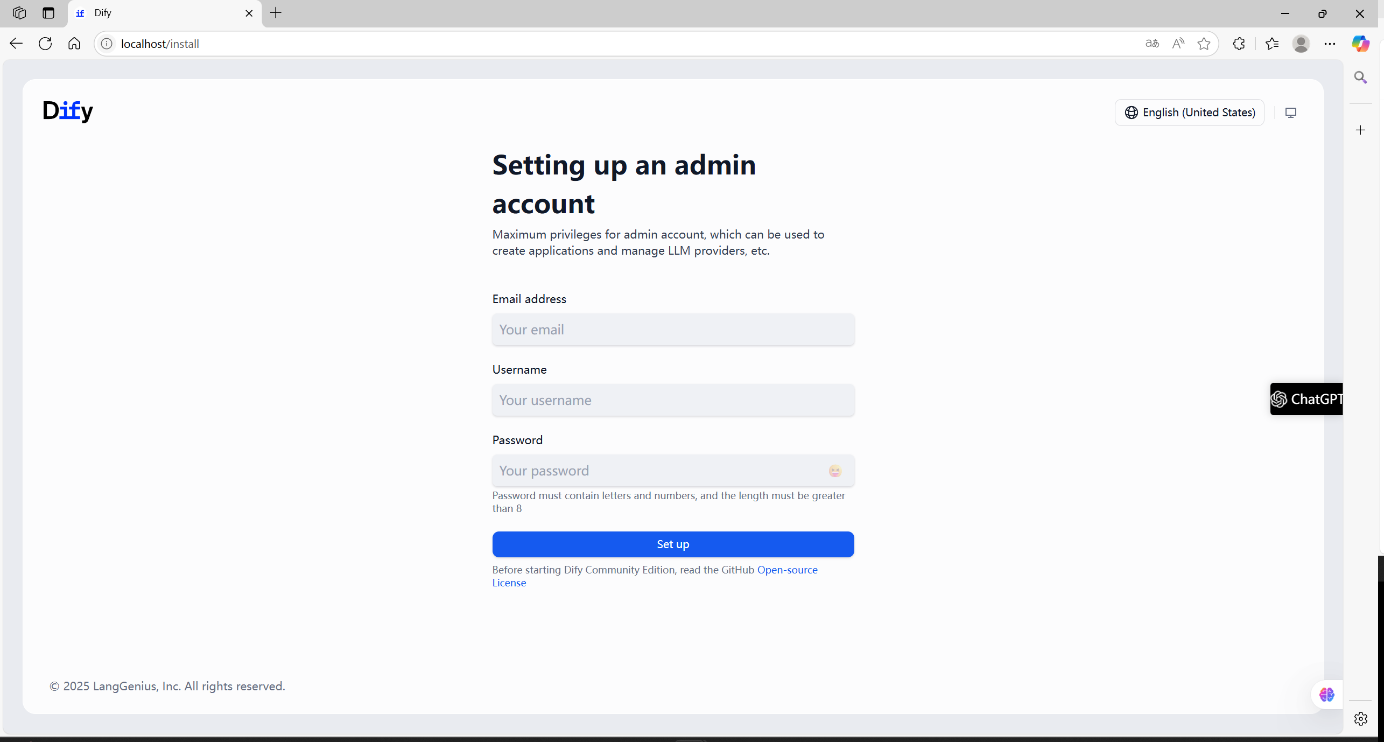Open the read aloud tool
The image size is (1384, 742).
[1178, 44]
